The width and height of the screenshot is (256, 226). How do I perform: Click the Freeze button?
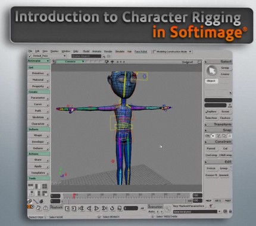[211, 168]
